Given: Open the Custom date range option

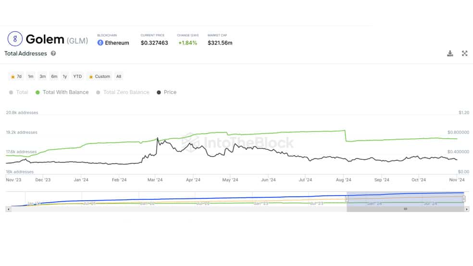Looking at the screenshot, I should [100, 76].
